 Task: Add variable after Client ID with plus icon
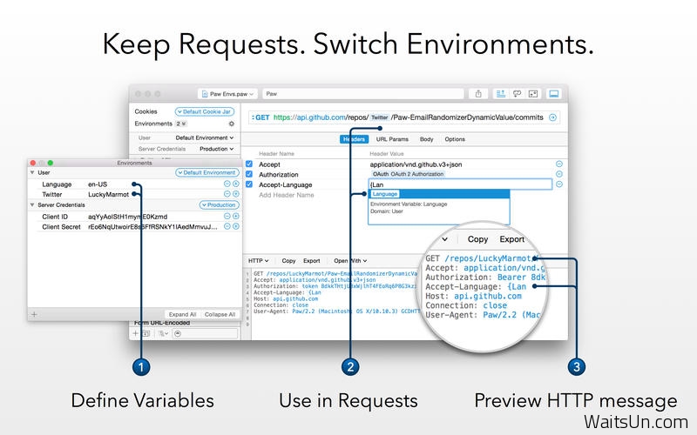(236, 216)
